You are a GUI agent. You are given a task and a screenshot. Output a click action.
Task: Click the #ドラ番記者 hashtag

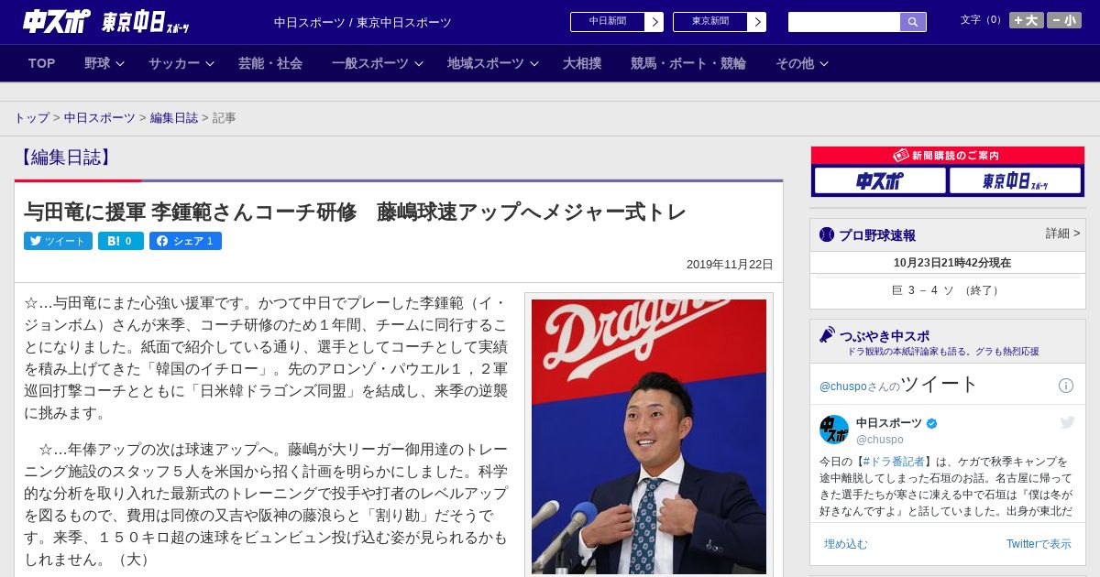895,462
